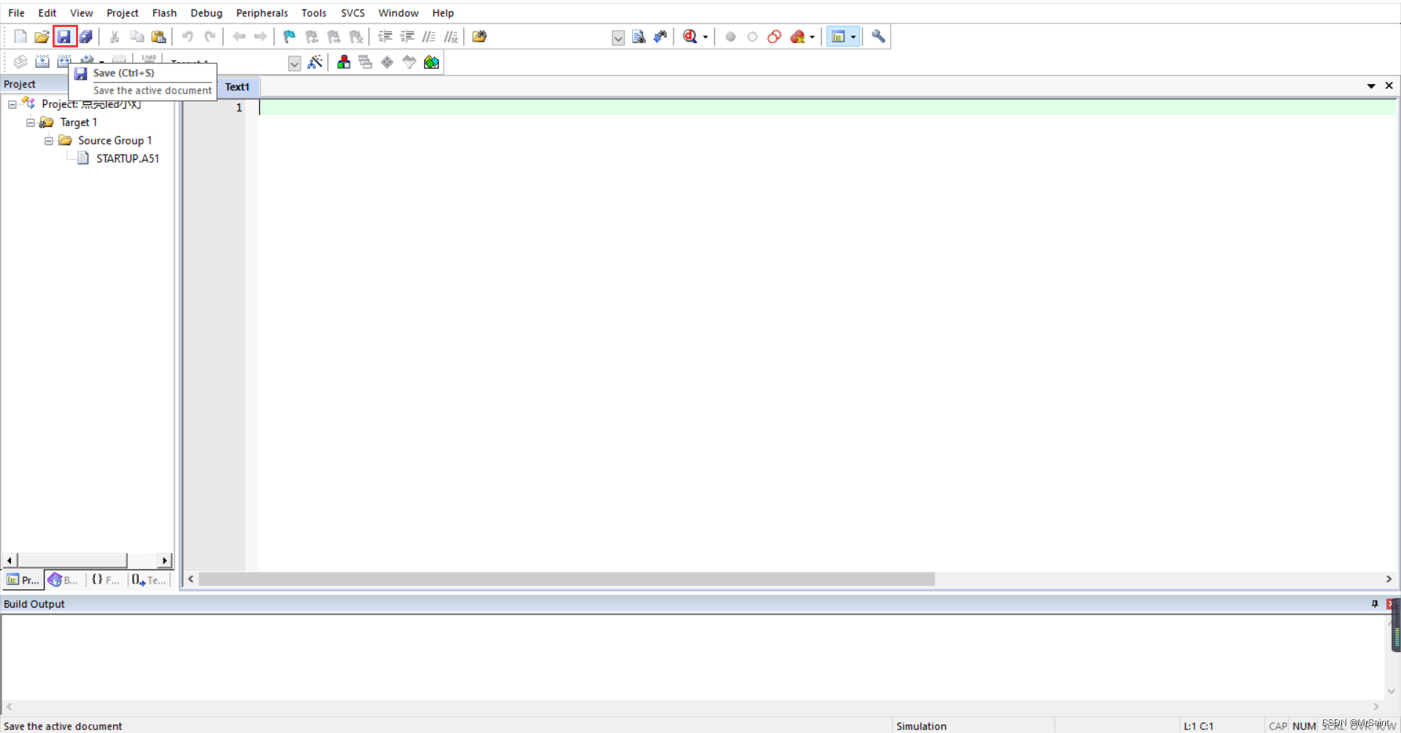Select STARTUP.A51 in the project tree
Screen dimensions: 1401x733
[128, 158]
